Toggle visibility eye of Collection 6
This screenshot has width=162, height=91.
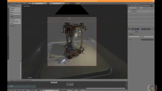[x=150, y=12]
